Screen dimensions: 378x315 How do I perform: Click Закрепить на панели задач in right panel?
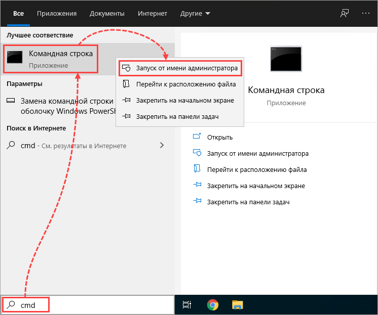click(248, 202)
